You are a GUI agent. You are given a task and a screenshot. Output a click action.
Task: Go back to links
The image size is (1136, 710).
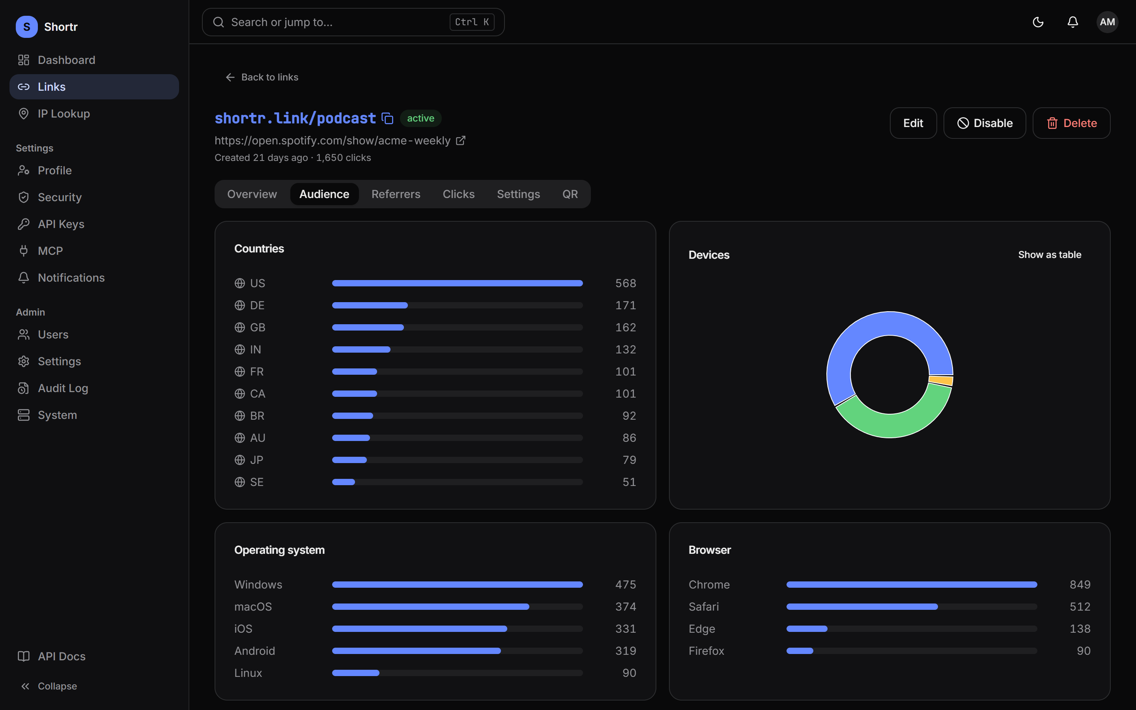click(262, 77)
